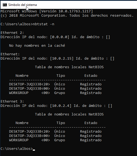Image resolution: width=137 pixels, height=156 pixels.
Task: Click the 'Estado' column header under Ethernet 3
Action: click(91, 123)
